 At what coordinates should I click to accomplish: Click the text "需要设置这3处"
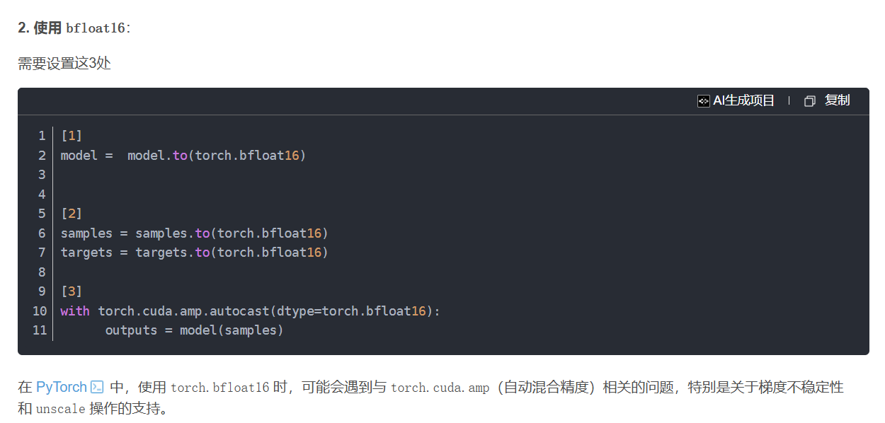pyautogui.click(x=64, y=64)
